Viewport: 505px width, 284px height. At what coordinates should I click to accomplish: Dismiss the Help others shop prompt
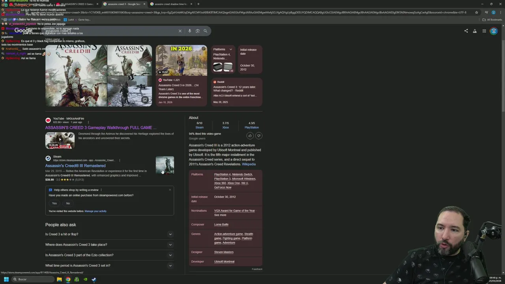coord(170,190)
